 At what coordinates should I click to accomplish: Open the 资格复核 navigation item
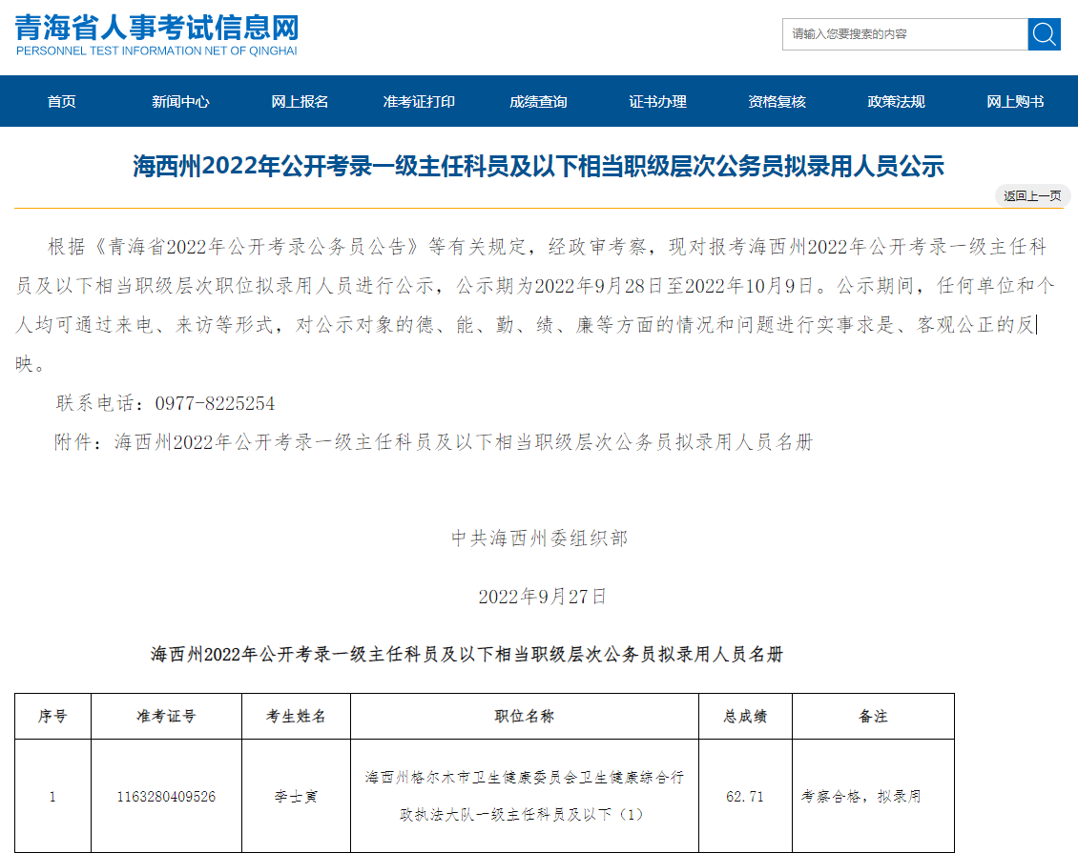point(777,102)
